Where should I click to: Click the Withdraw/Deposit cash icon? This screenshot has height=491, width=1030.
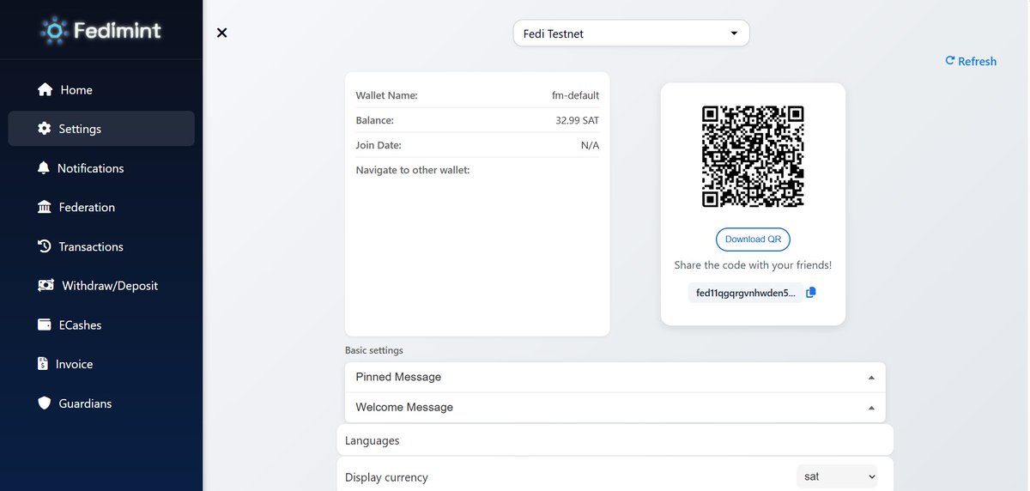coord(46,286)
